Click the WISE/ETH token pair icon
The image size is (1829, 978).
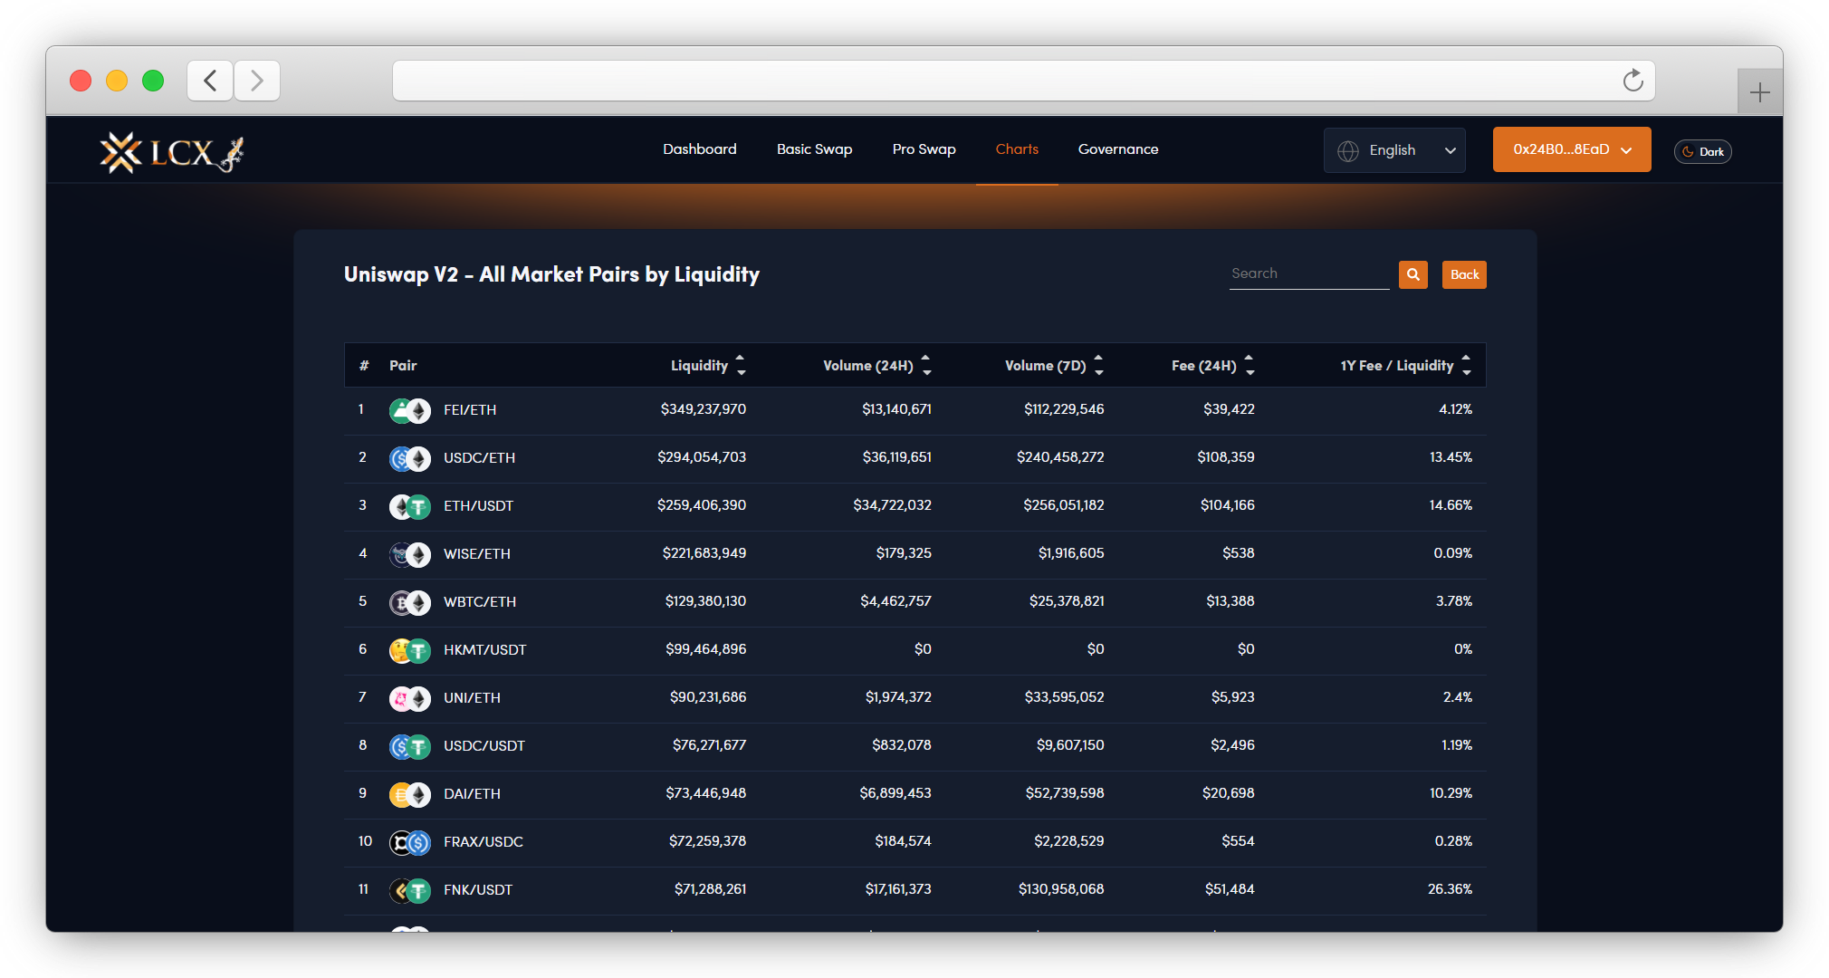tap(410, 554)
